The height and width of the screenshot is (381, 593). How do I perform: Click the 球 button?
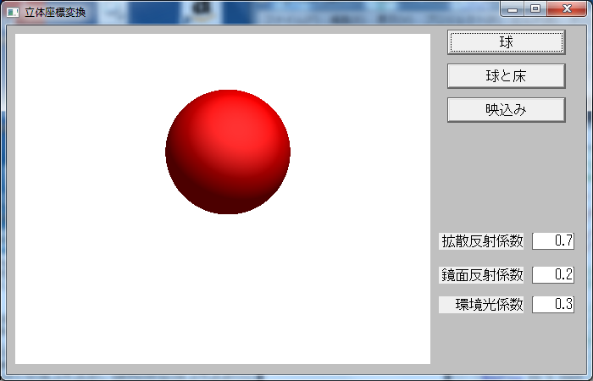(506, 42)
